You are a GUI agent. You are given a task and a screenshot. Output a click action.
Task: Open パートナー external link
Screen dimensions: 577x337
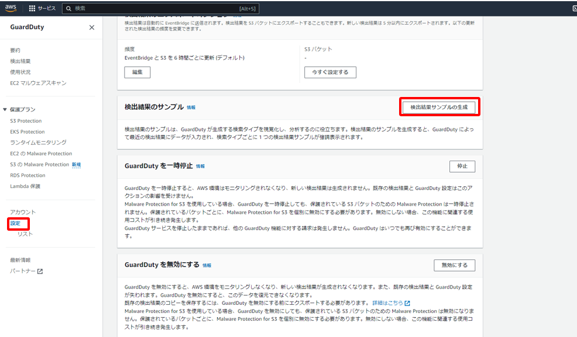[x=26, y=271]
